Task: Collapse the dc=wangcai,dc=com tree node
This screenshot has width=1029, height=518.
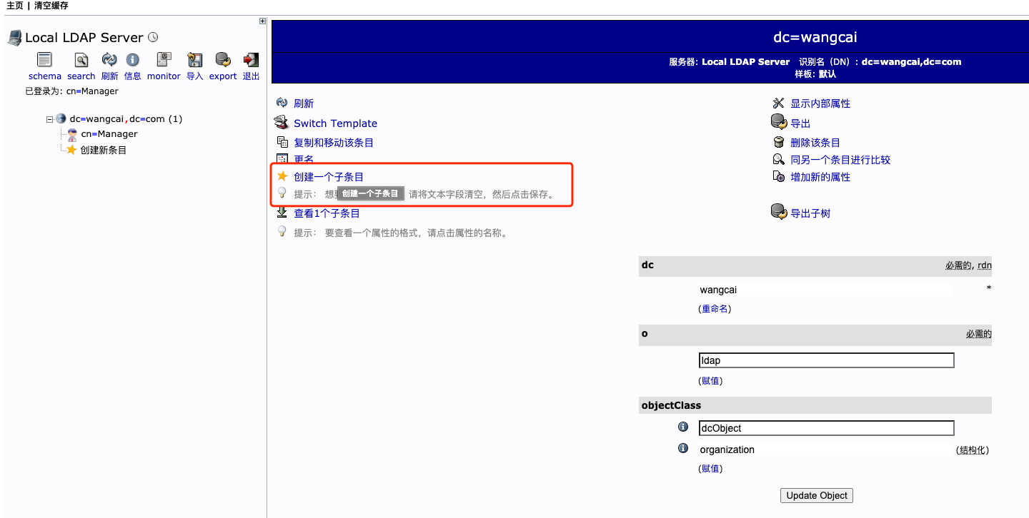Action: tap(49, 118)
